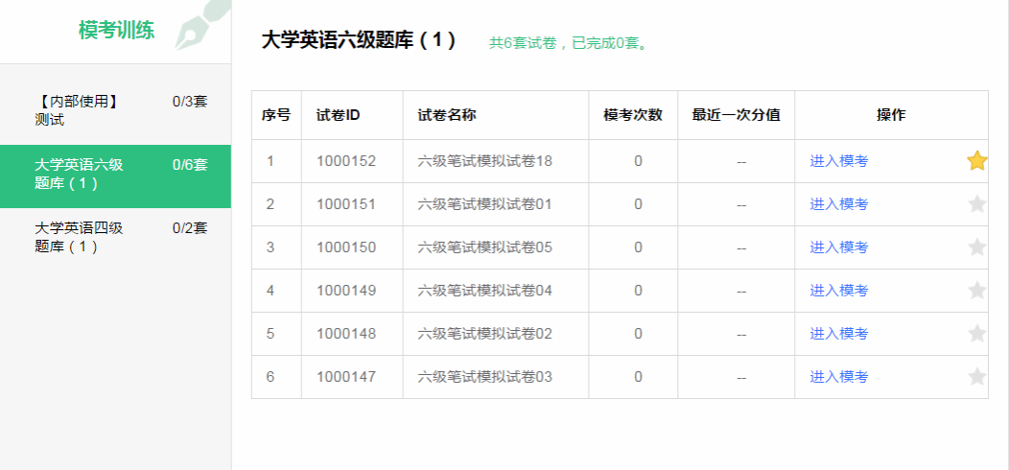This screenshot has width=1009, height=470.
Task: Mark 六级笔试模拟试卷04 as favorite with star
Action: point(976,291)
